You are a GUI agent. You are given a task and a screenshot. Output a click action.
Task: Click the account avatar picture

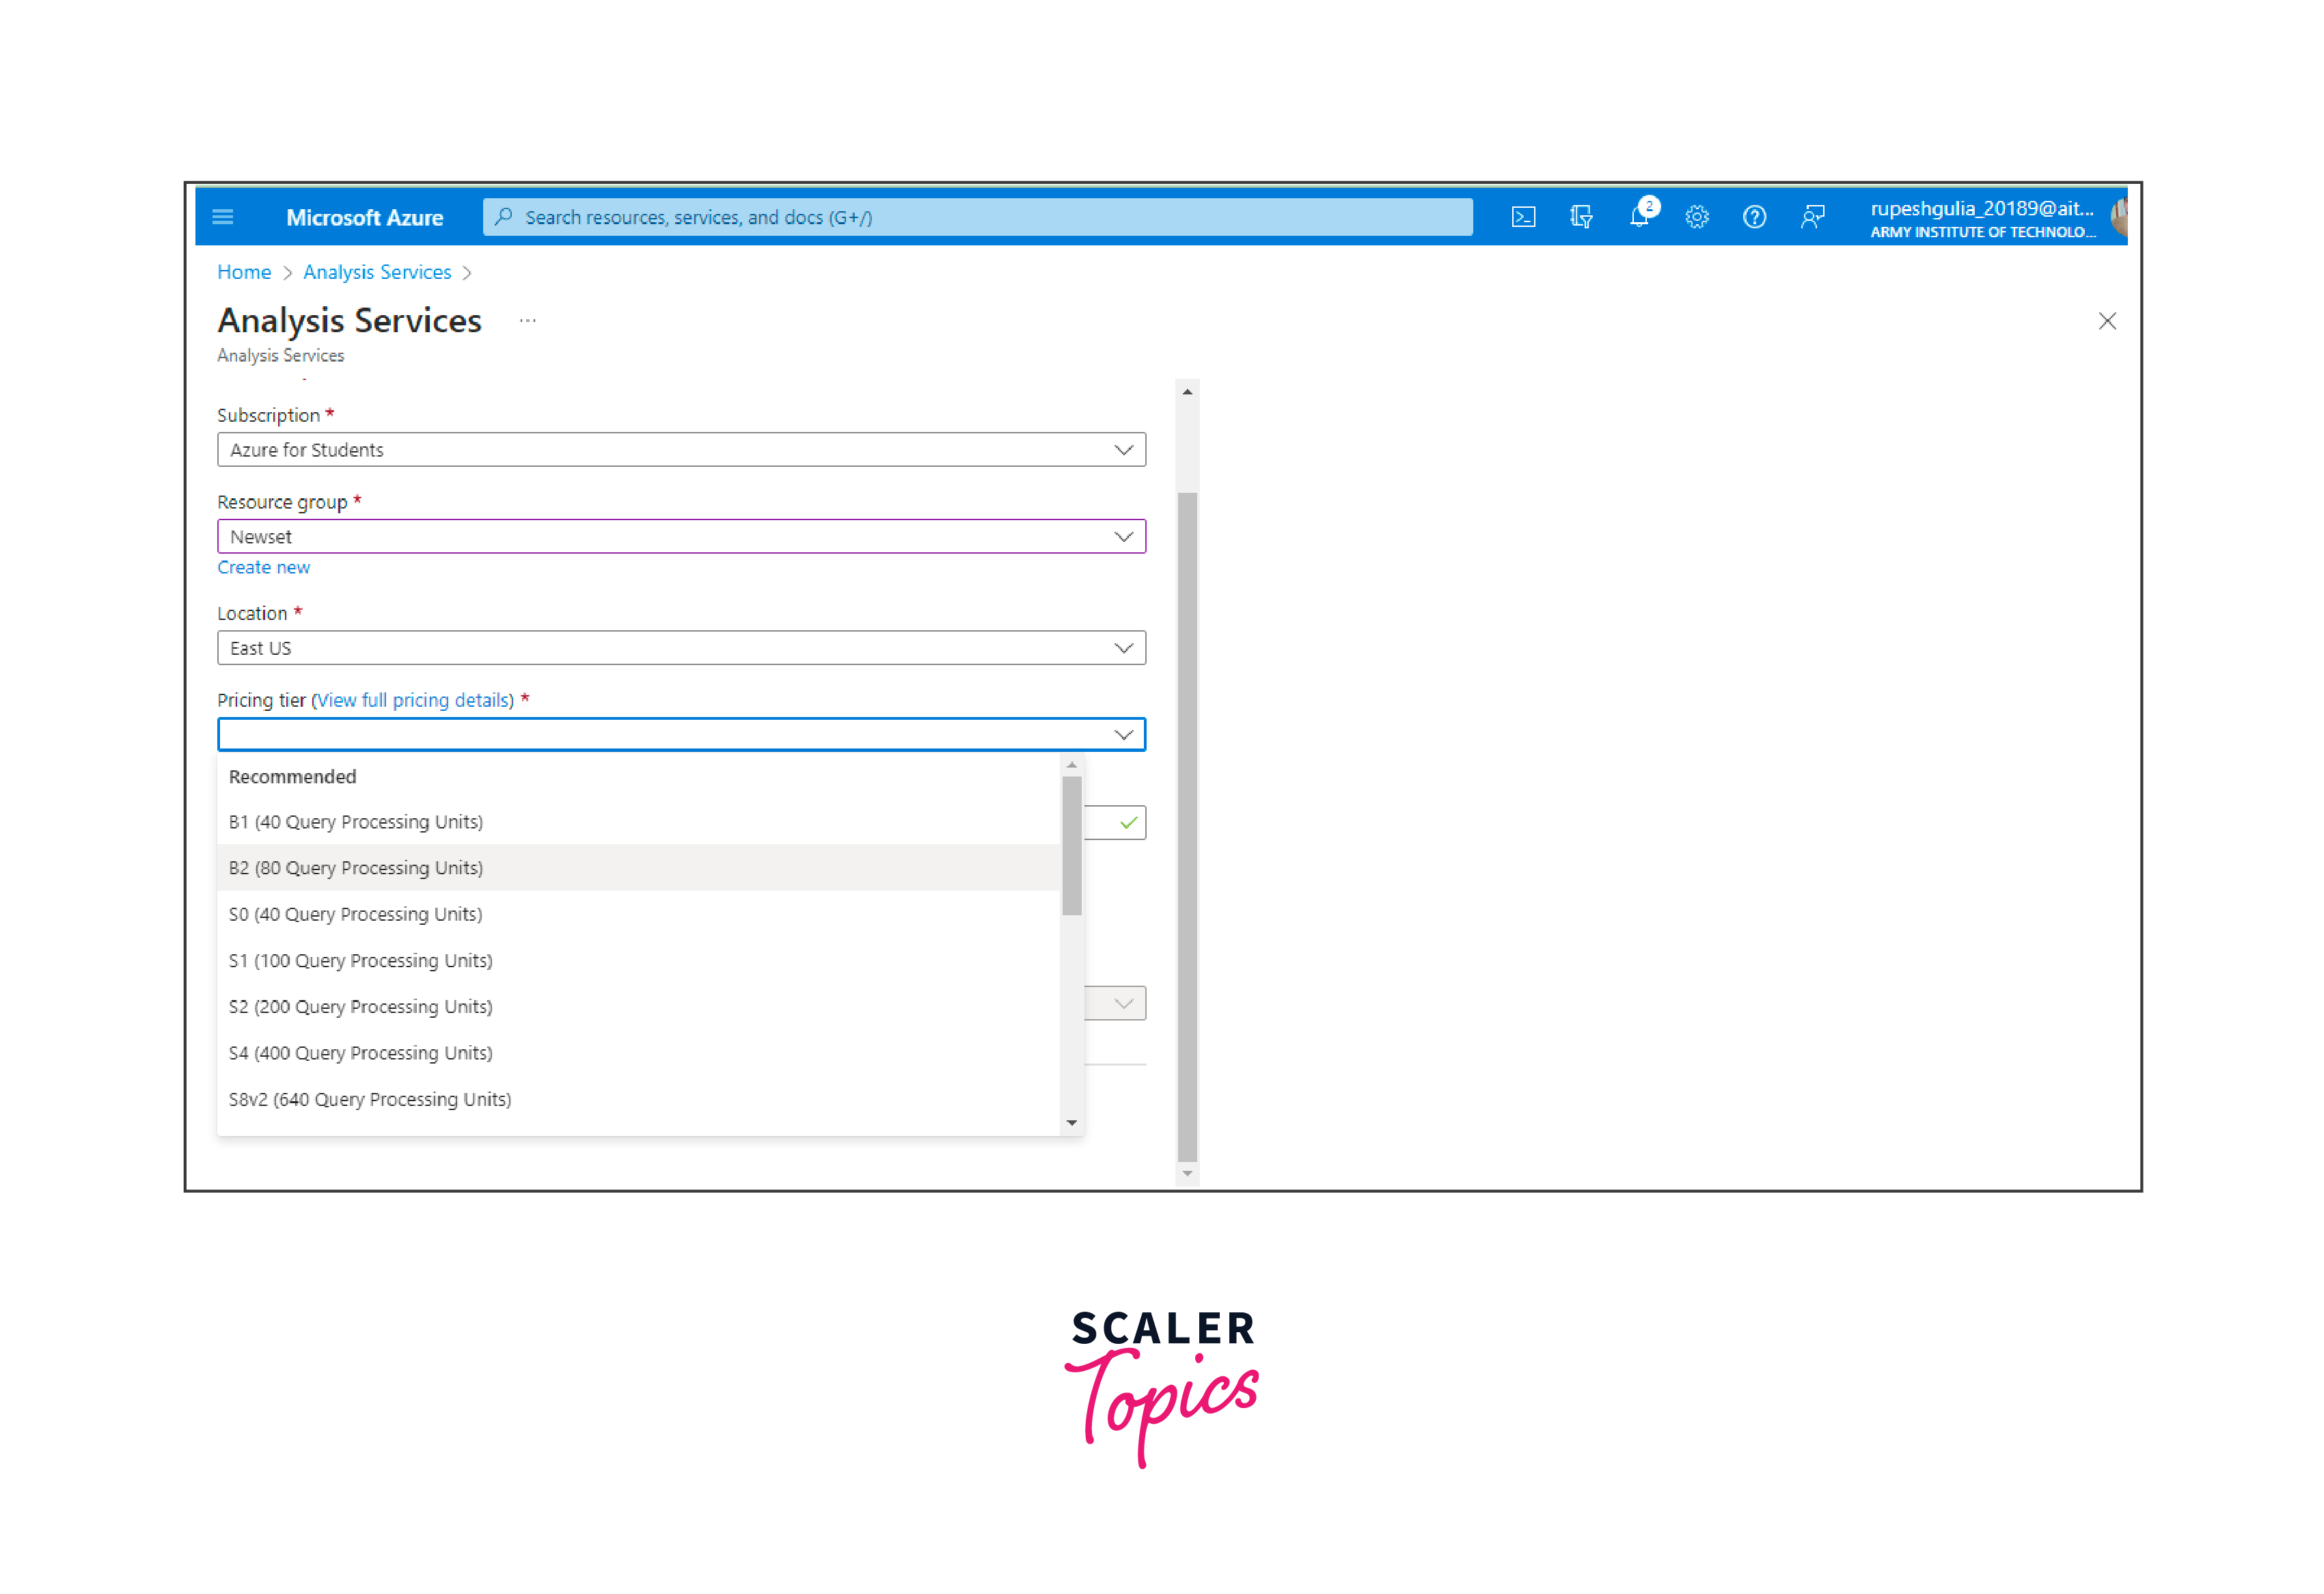click(x=2118, y=217)
